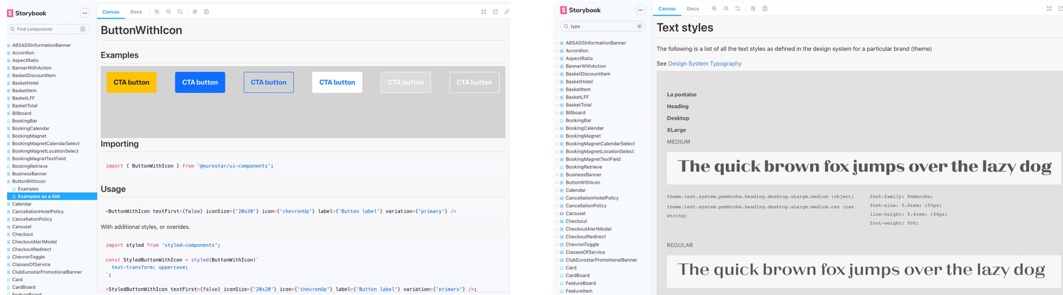The height and width of the screenshot is (295, 1063).
Task: Open BusinessBanner in right sidebar
Action: tap(583, 175)
